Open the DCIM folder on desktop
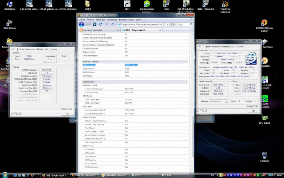Image resolution: width=284 pixels, height=178 pixels. [88, 5]
